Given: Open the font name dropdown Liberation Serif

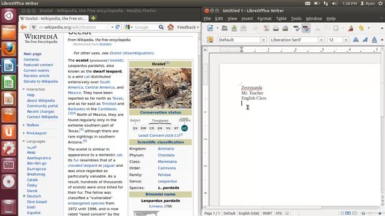Looking at the screenshot, I should point(321,40).
